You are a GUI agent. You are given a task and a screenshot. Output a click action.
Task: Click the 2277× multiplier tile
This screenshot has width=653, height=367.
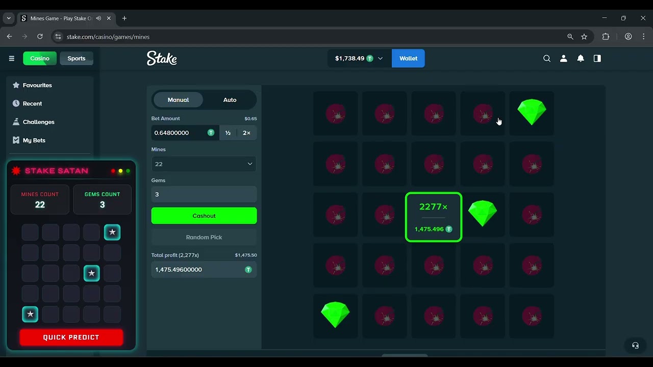[434, 217]
